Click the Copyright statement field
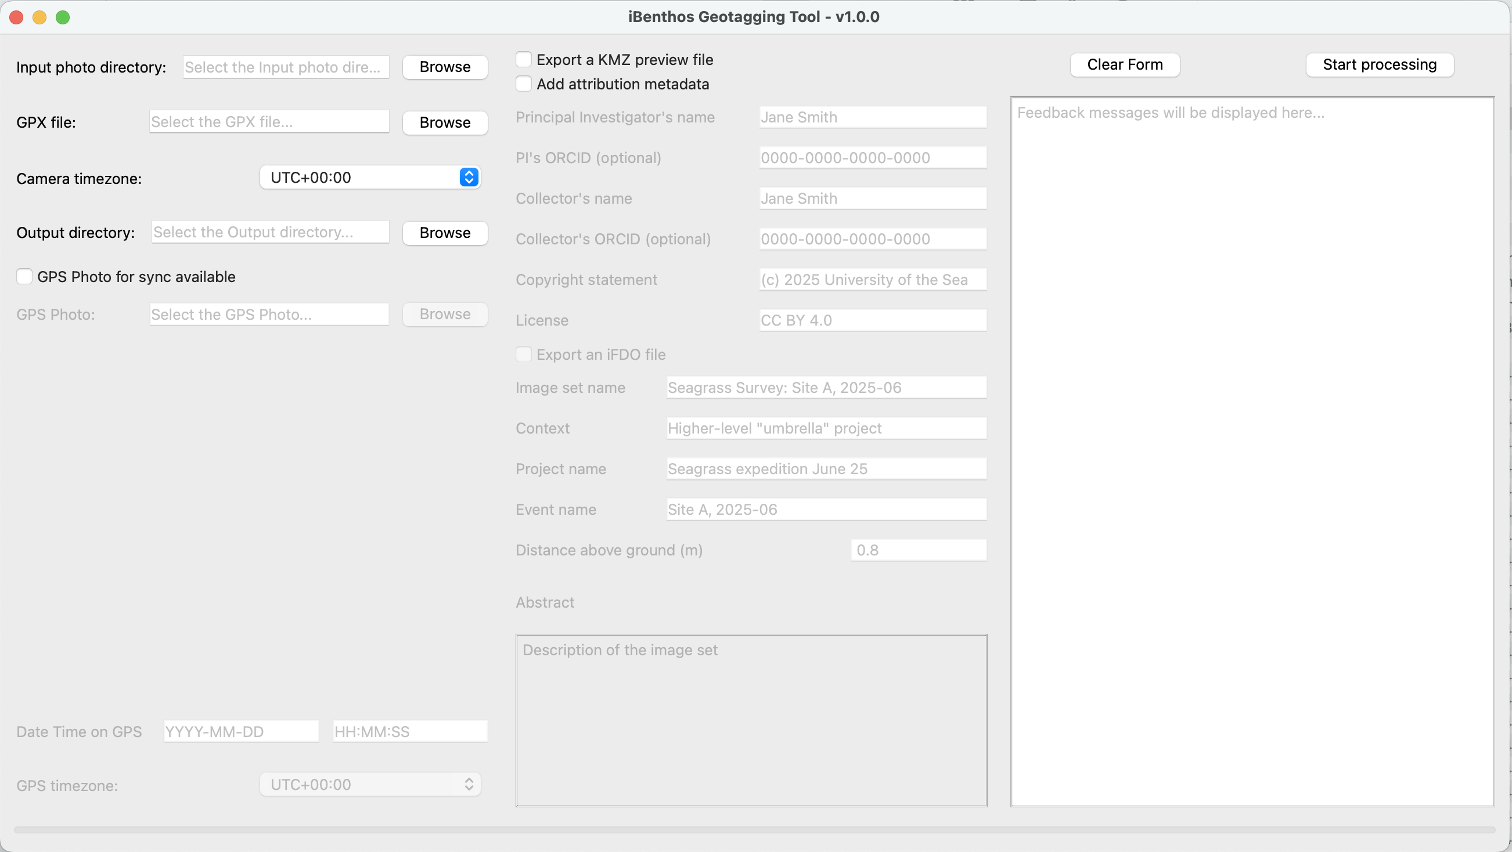The width and height of the screenshot is (1512, 852). pos(872,279)
